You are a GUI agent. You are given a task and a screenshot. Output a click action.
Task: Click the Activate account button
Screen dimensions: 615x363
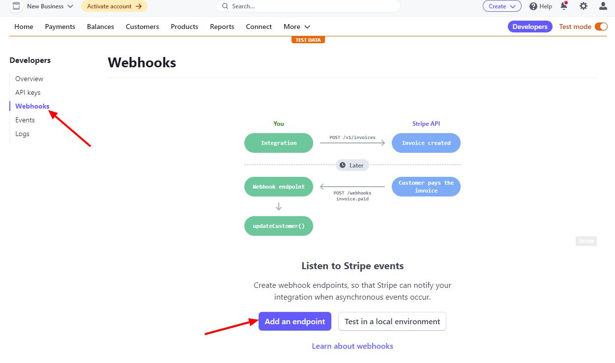coord(114,6)
